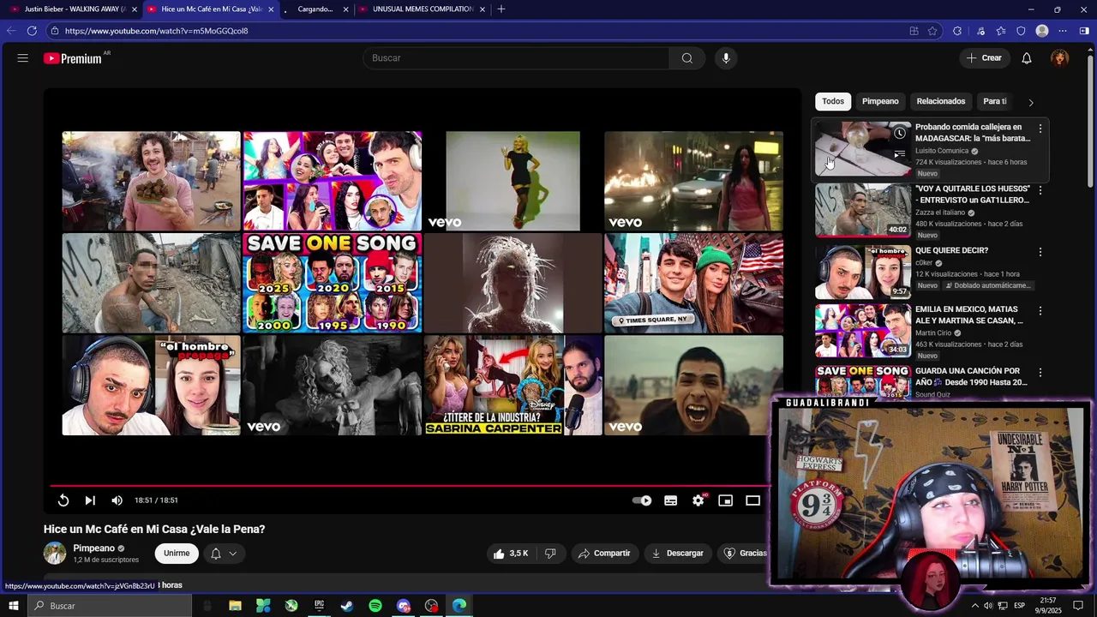Open a new browser tab
The width and height of the screenshot is (1097, 617).
[501, 9]
